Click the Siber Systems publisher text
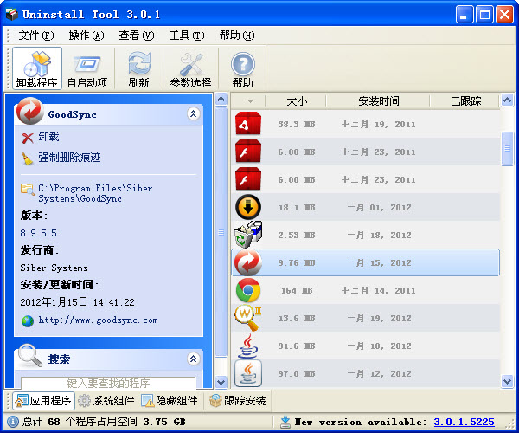 click(54, 268)
